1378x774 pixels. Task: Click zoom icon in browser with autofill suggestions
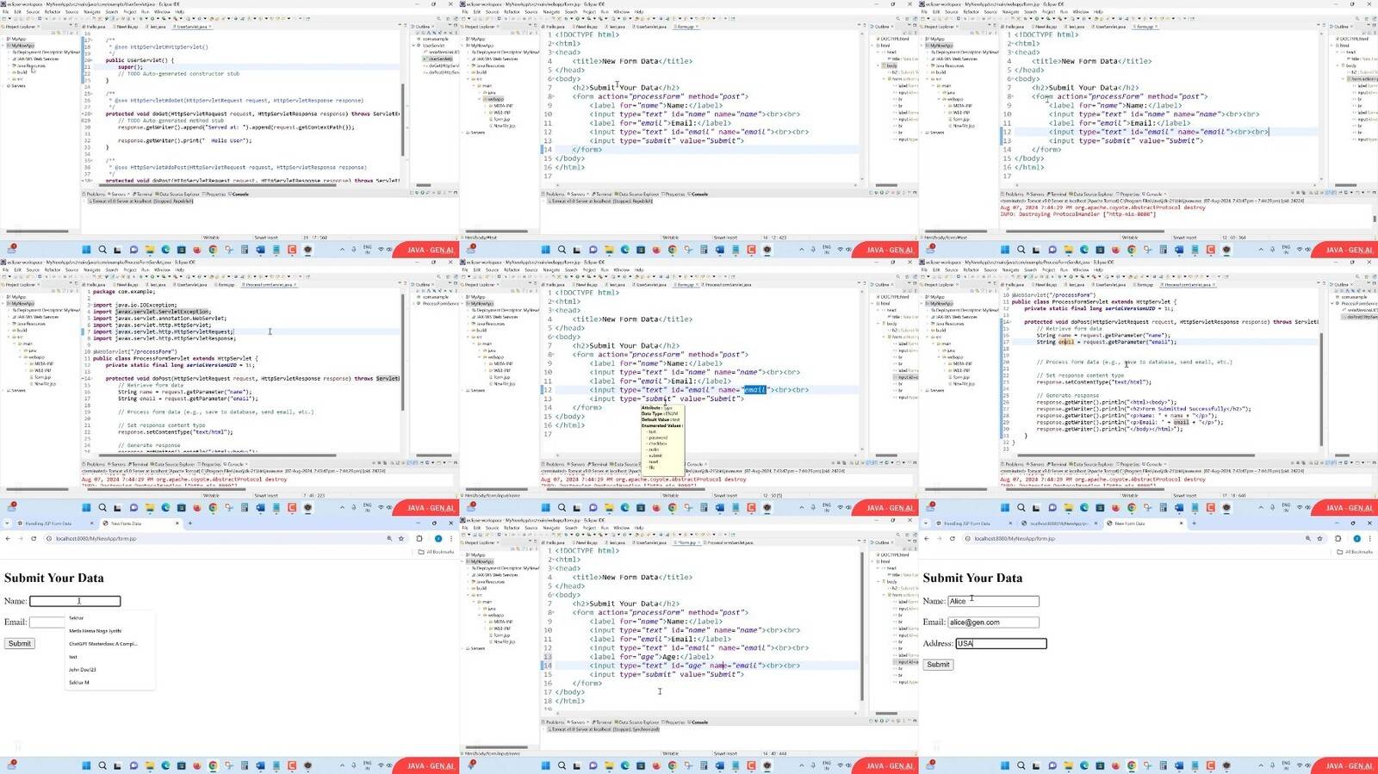388,538
